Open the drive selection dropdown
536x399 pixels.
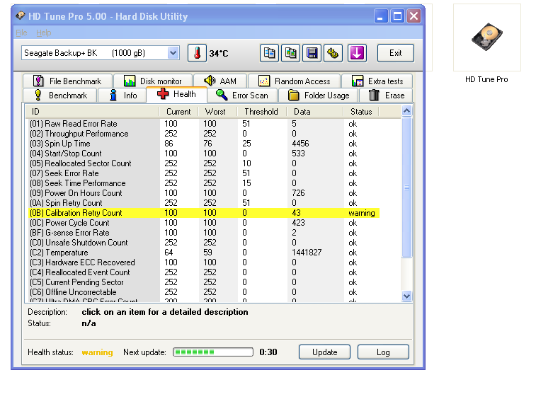pos(173,53)
